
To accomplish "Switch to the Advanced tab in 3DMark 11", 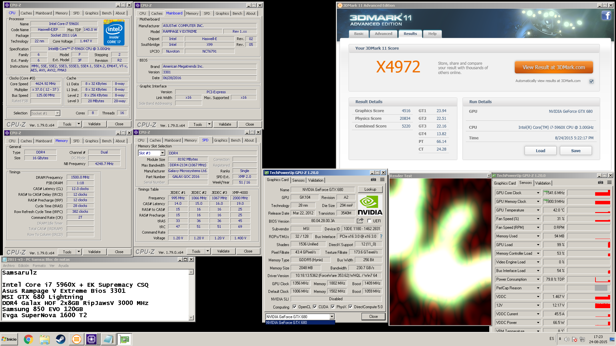I will (383, 34).
